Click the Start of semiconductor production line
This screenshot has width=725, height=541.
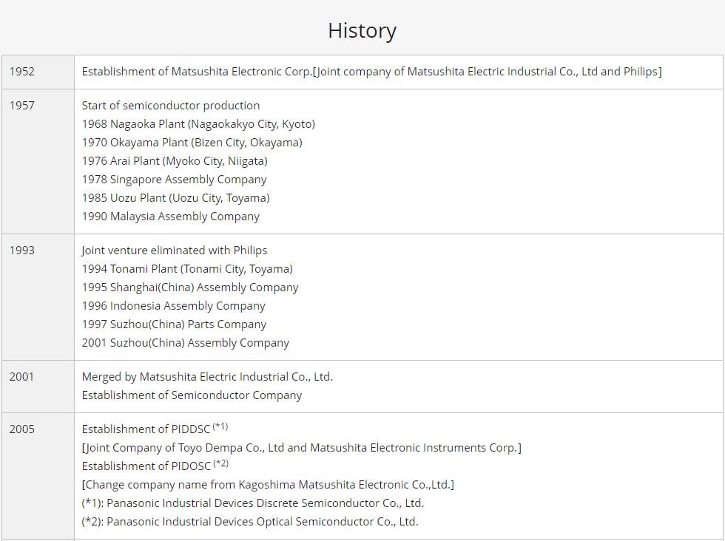[x=170, y=106]
